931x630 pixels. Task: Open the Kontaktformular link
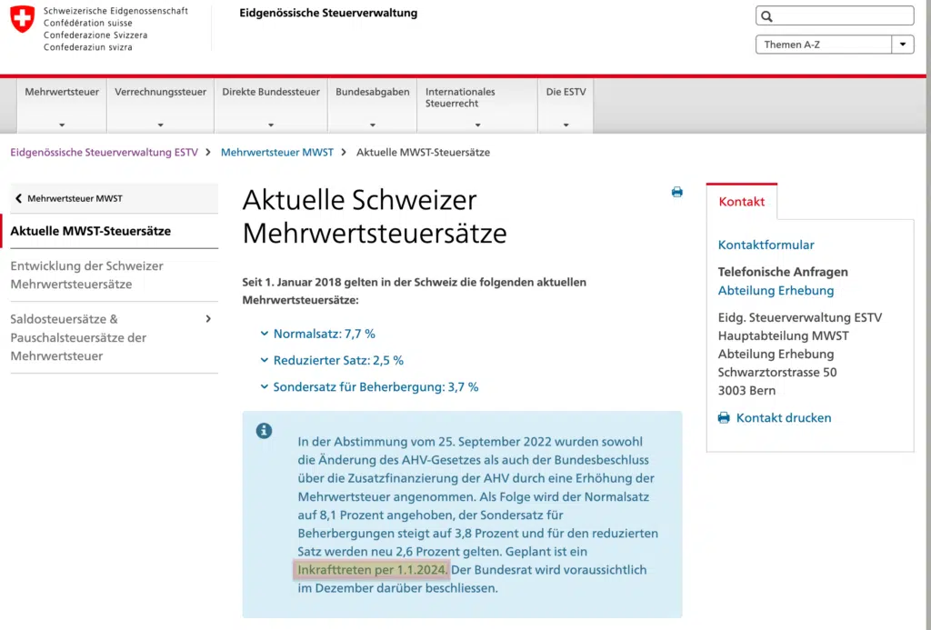(x=766, y=245)
